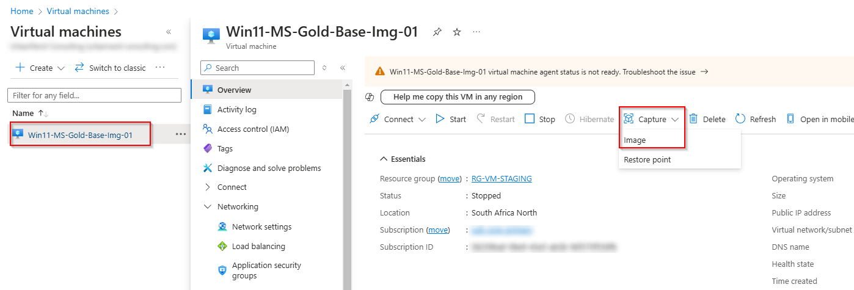Start the virtual machine
The image size is (854, 290).
tap(451, 119)
